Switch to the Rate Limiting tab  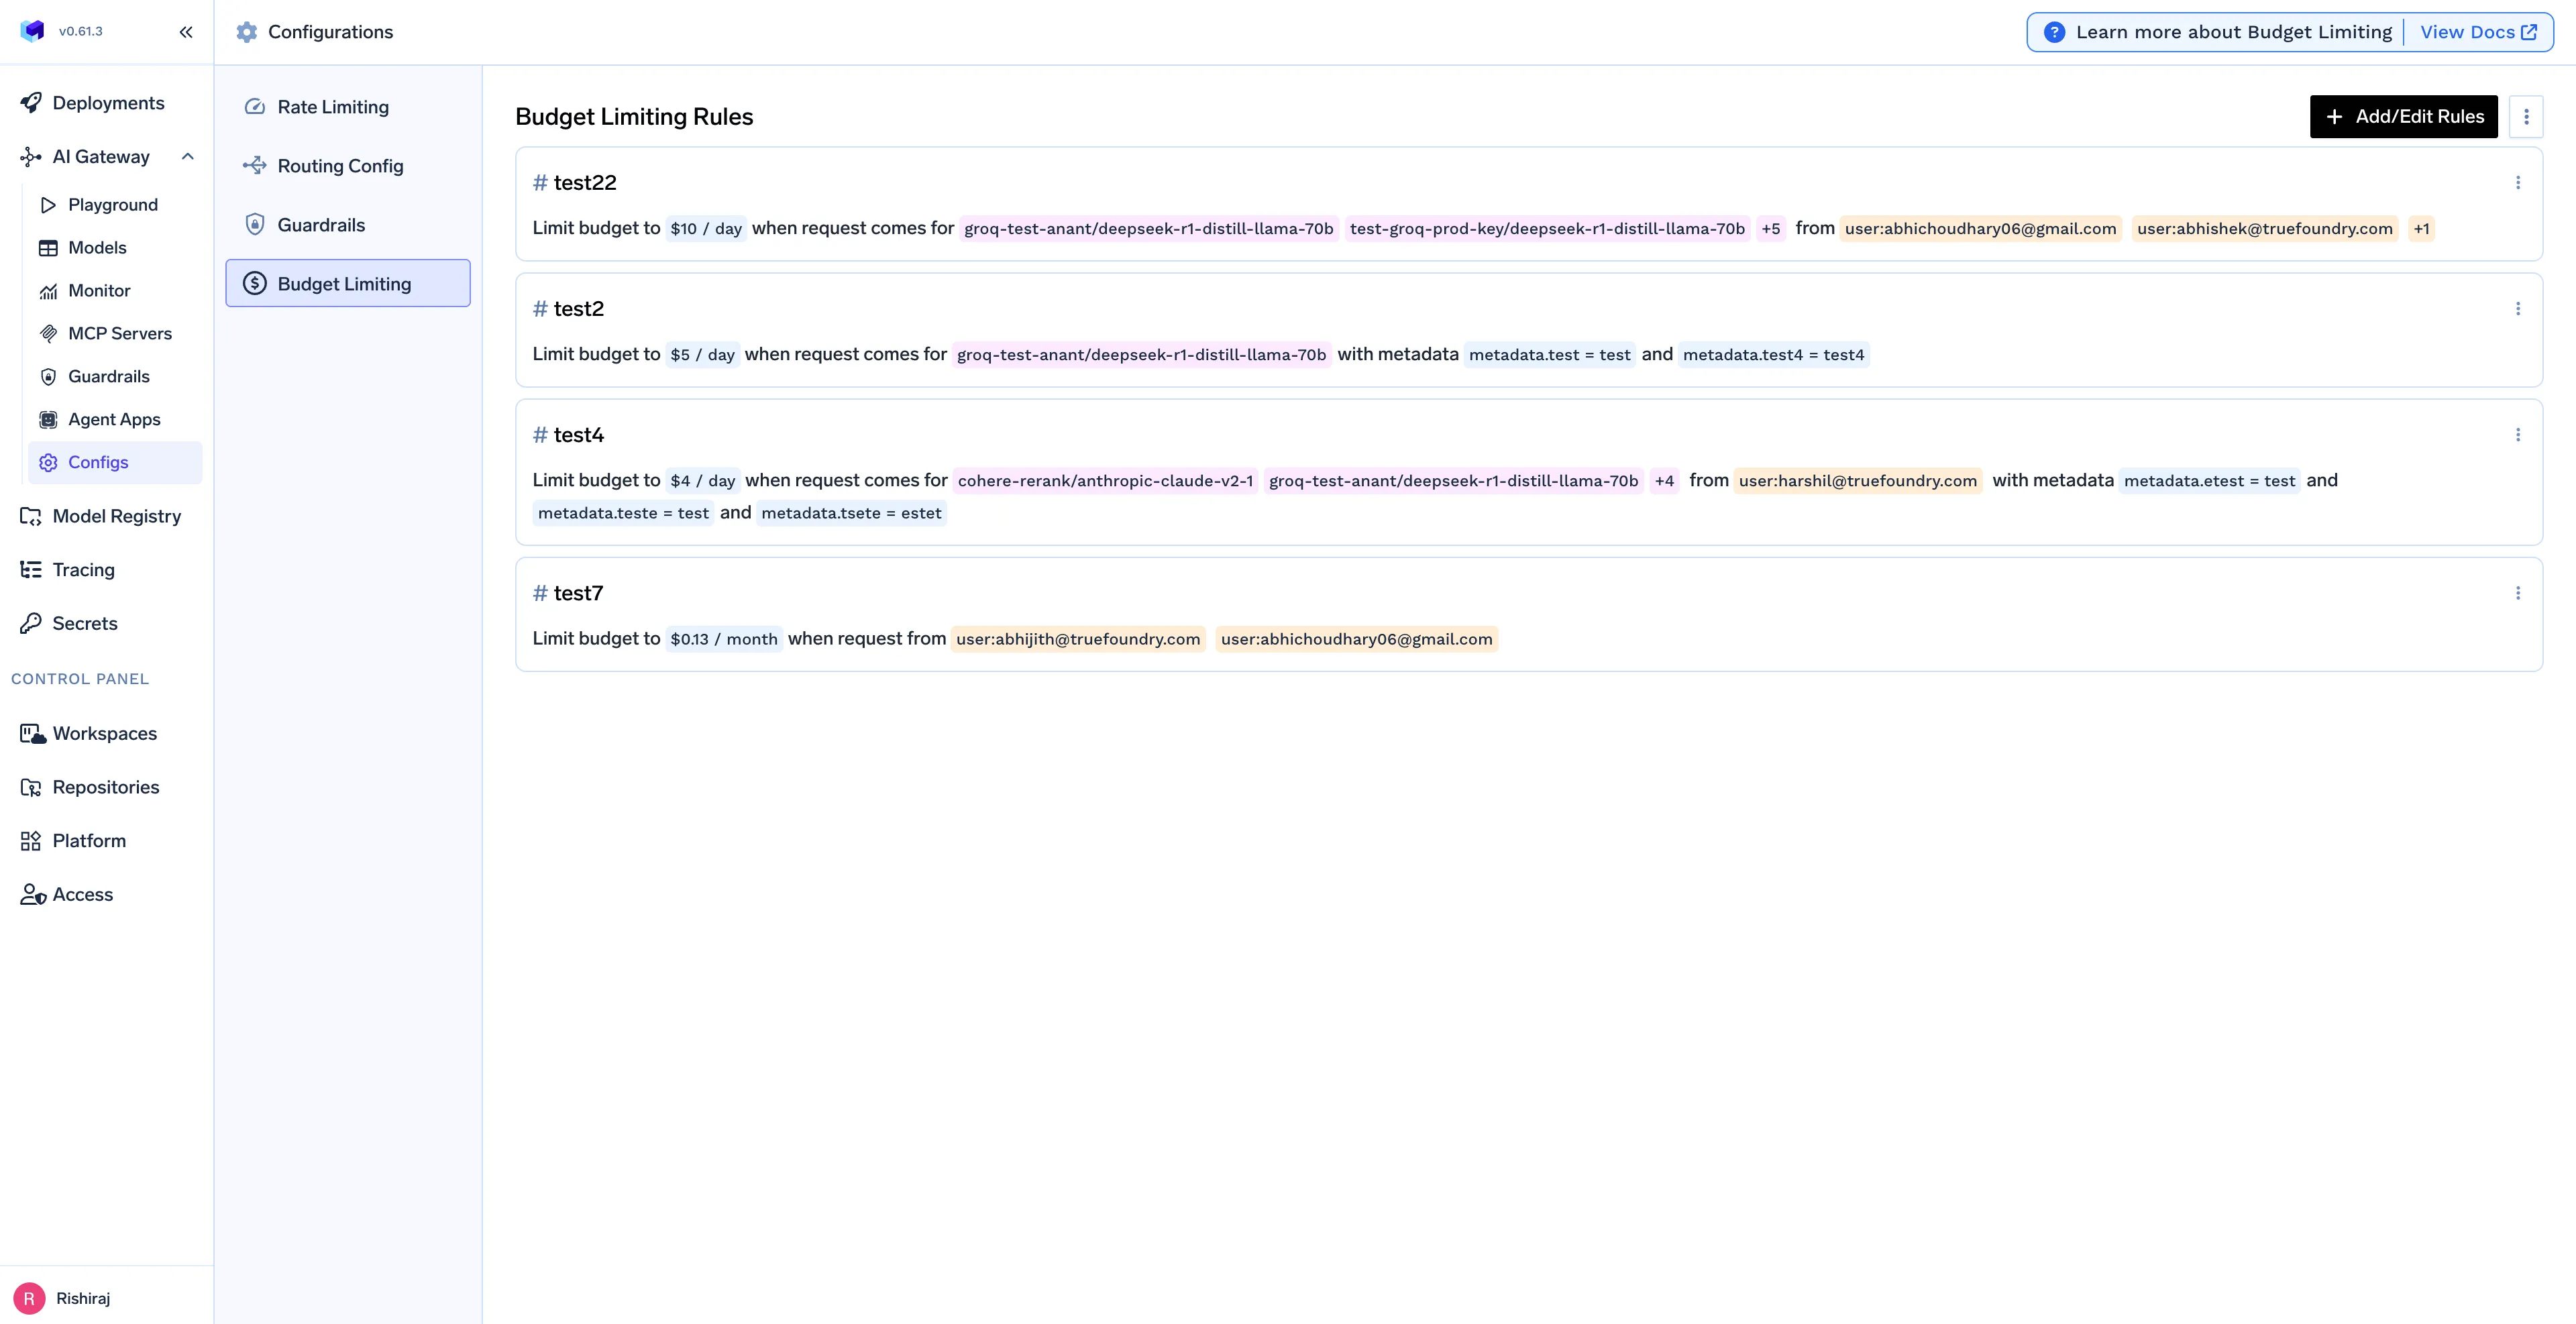(x=333, y=107)
